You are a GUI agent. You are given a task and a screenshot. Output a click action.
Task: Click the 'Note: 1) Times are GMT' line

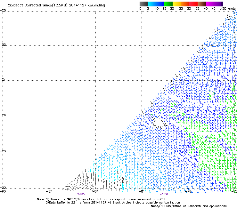click(x=101, y=199)
